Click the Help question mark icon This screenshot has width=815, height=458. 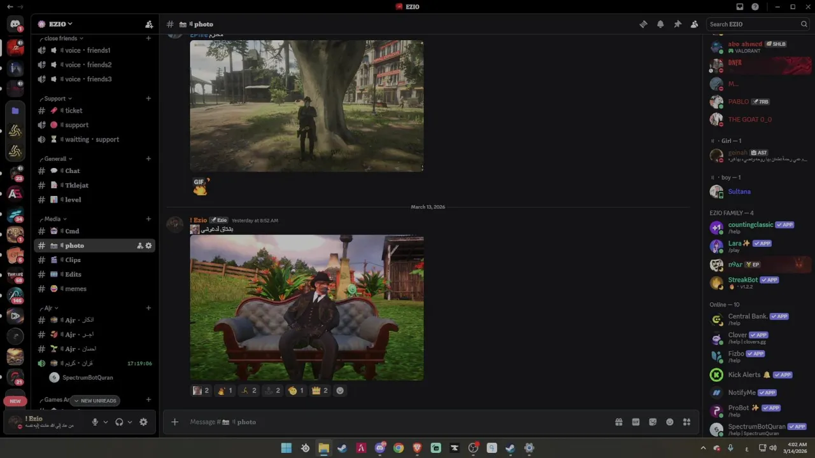coord(755,6)
